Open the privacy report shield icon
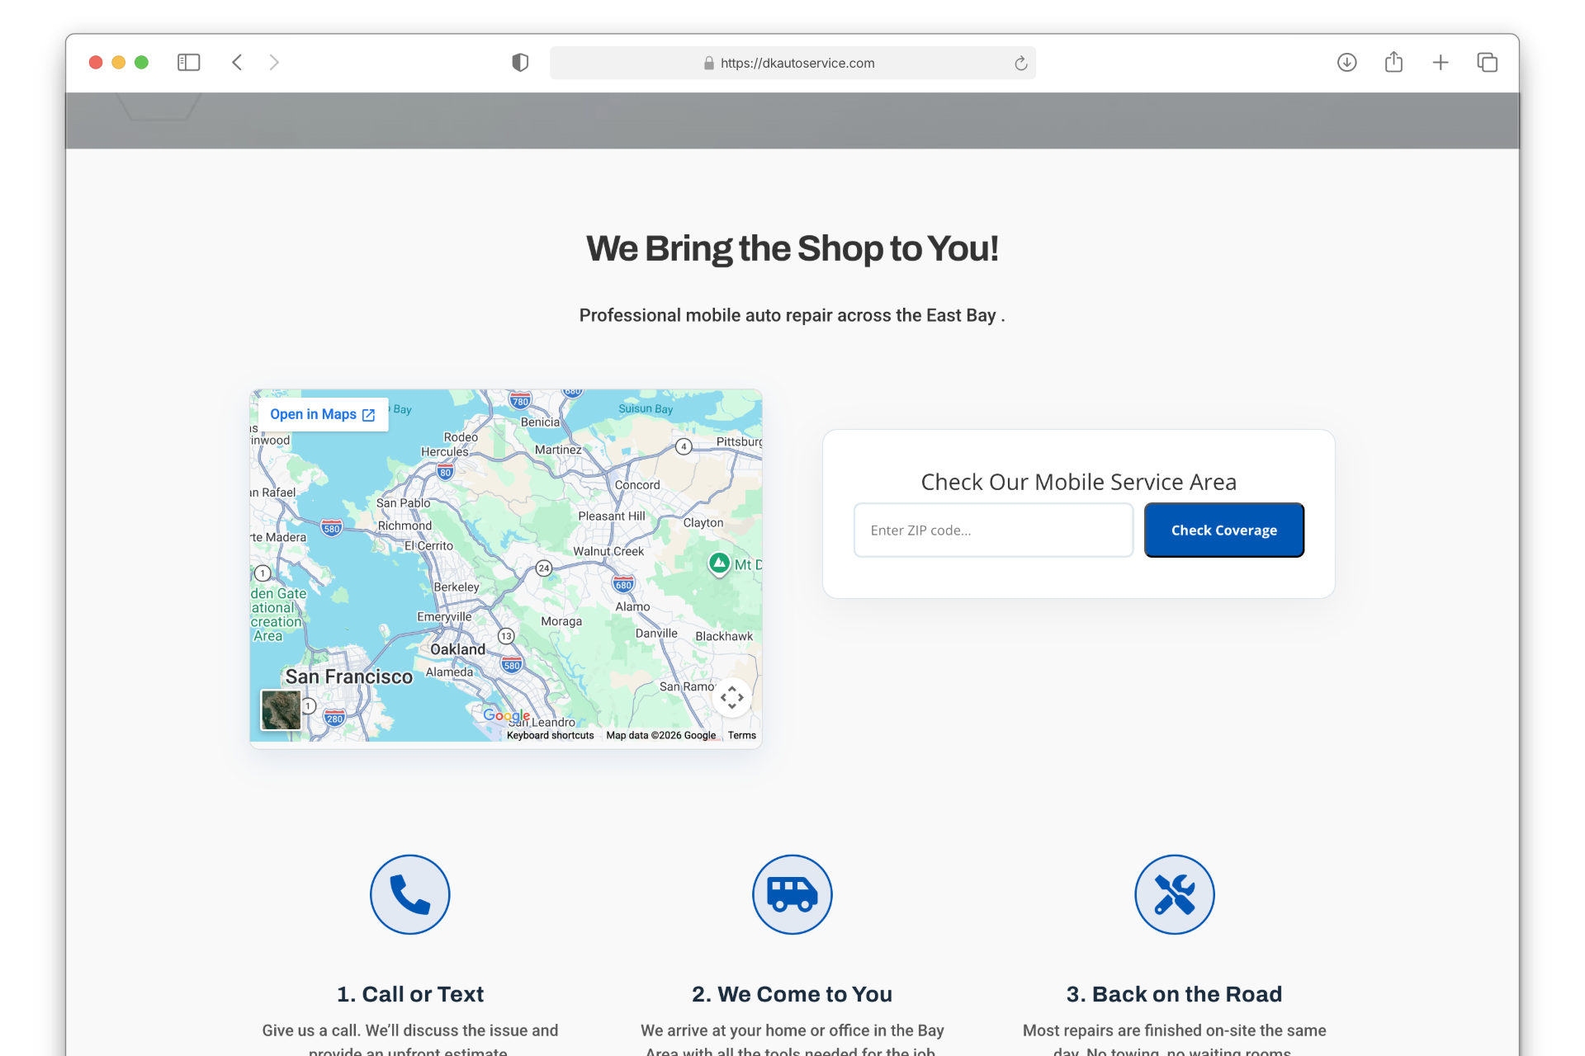 [520, 63]
